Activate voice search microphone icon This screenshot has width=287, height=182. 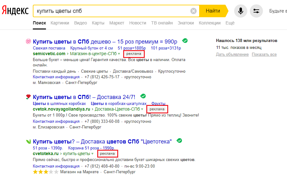tap(240, 11)
